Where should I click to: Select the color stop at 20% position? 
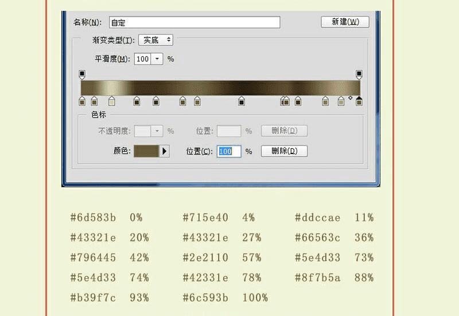137,101
